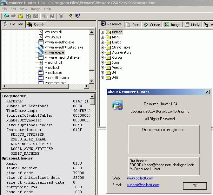Click header info pane scroll up arrow

pyautogui.click(x=92, y=96)
